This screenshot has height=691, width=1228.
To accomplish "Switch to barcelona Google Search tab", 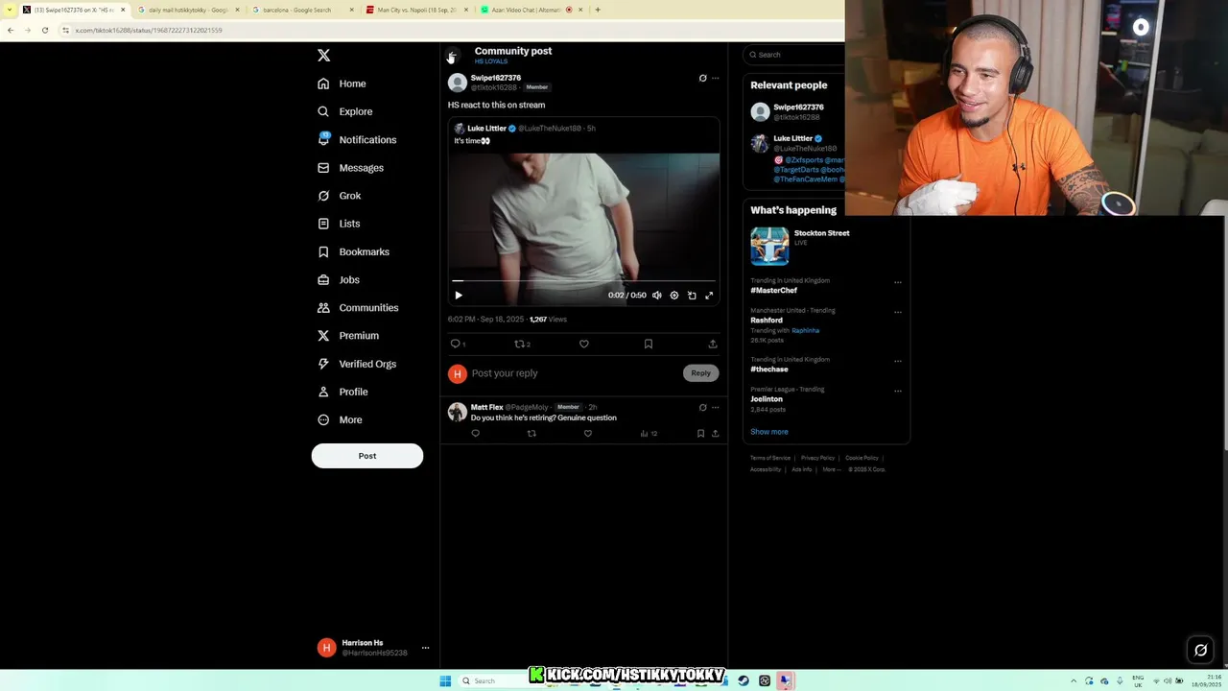I will click(302, 10).
